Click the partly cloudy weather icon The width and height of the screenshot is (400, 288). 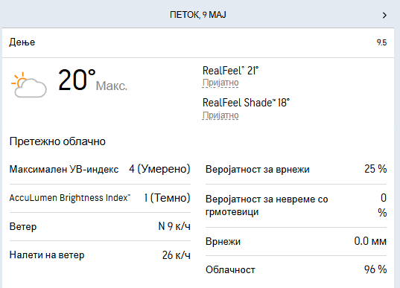pyautogui.click(x=29, y=85)
